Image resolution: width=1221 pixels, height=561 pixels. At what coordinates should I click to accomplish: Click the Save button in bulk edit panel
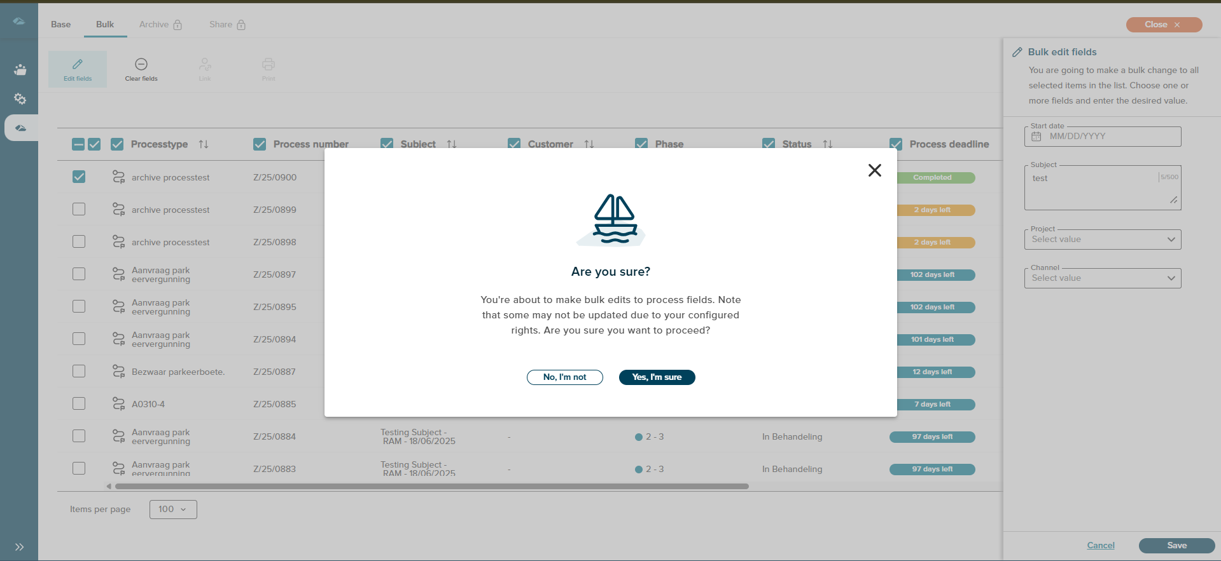pos(1176,546)
